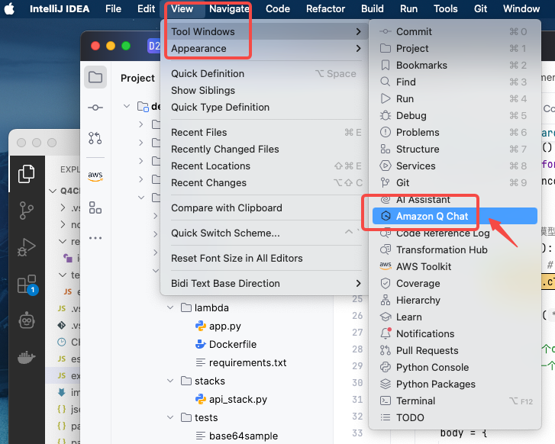This screenshot has width=555, height=444.
Task: Open requirements.txt file
Action: pos(241,363)
